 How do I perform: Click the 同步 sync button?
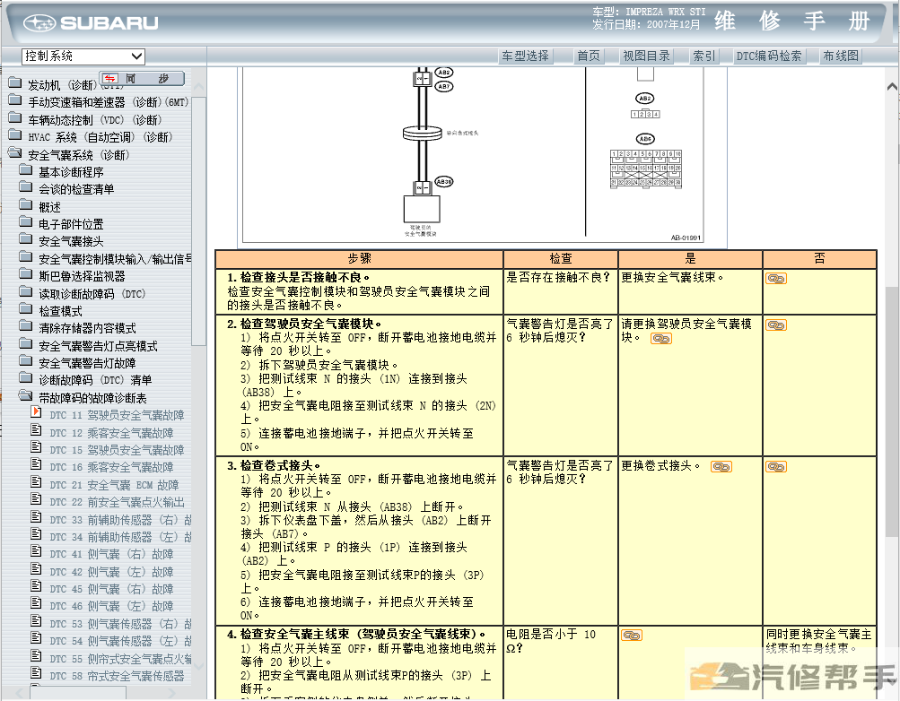(x=142, y=79)
